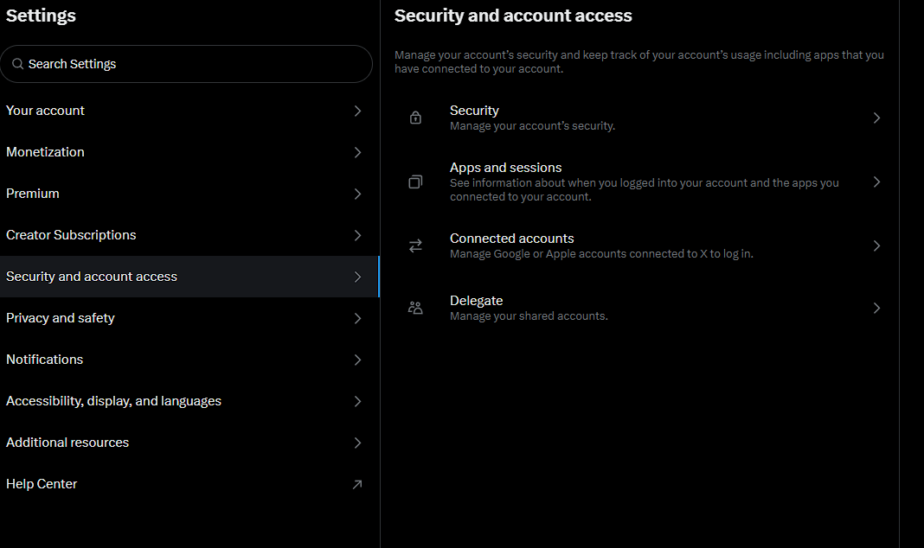Click the people icon beside Delegate
The width and height of the screenshot is (924, 548).
tap(415, 308)
